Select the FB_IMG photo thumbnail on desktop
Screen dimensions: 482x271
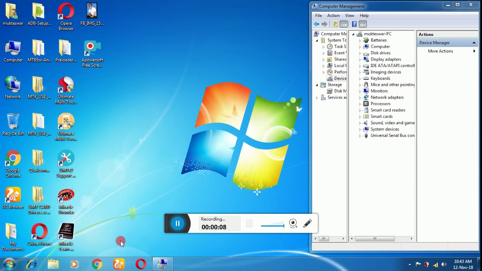point(92,14)
